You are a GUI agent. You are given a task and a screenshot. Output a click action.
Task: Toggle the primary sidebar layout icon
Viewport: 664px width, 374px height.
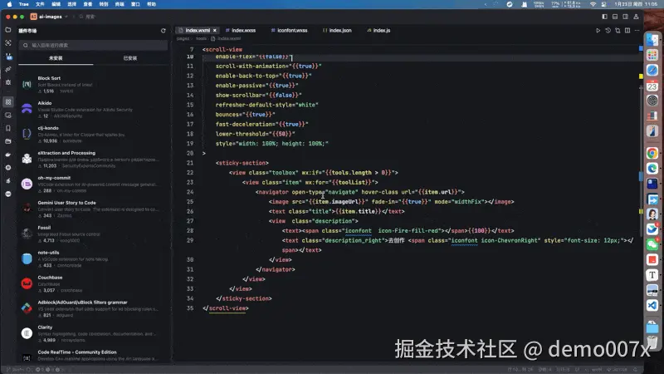(x=604, y=17)
